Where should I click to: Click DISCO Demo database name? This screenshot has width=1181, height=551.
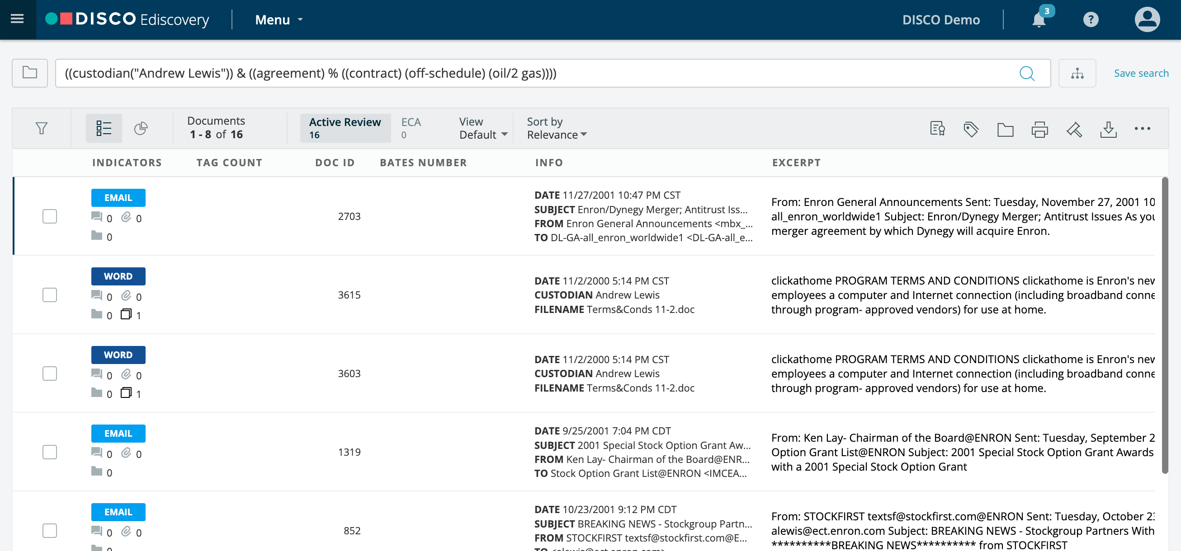941,20
